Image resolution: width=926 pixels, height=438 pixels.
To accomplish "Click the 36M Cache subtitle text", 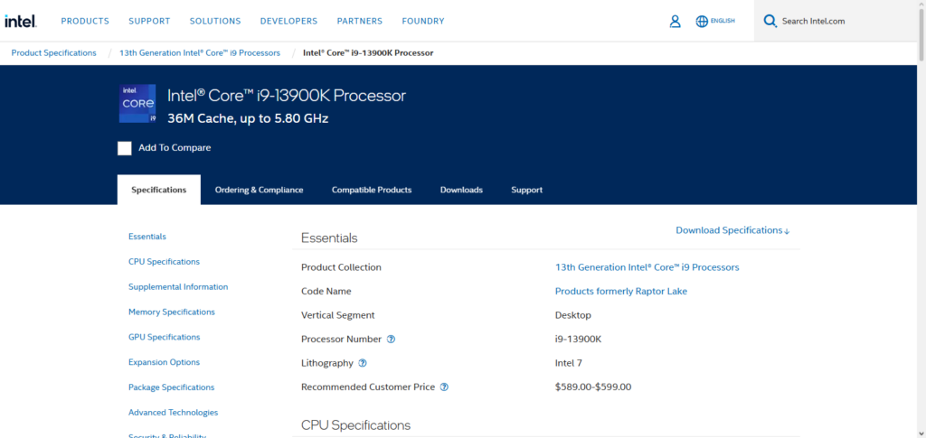I will click(x=248, y=118).
